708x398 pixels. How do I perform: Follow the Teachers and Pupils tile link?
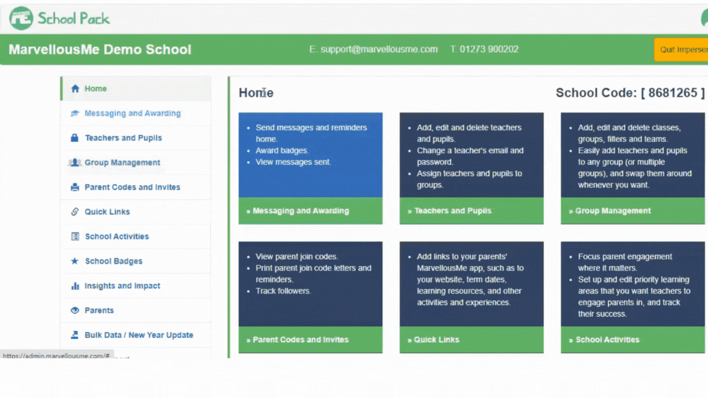[x=452, y=211]
